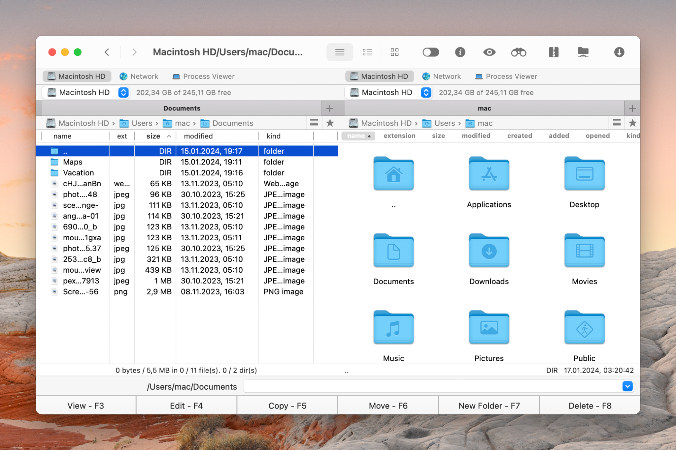
Task: Open the file search binoculars tool
Action: click(x=519, y=52)
